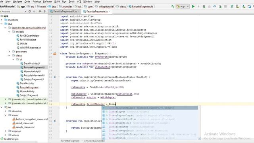Click the class gutter icon on line 19
The image size is (254, 143).
[x=55, y=54]
